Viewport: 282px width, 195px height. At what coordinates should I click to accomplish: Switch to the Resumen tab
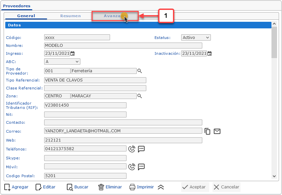[x=70, y=16]
